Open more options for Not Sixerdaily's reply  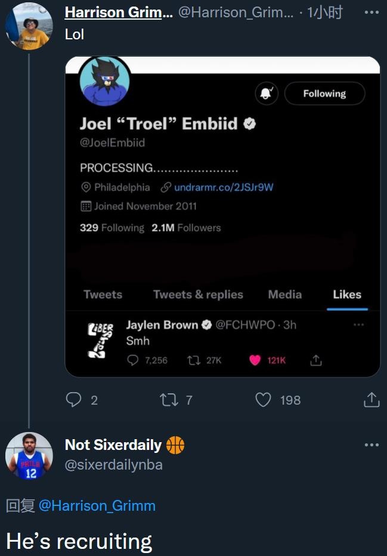pos(371,445)
